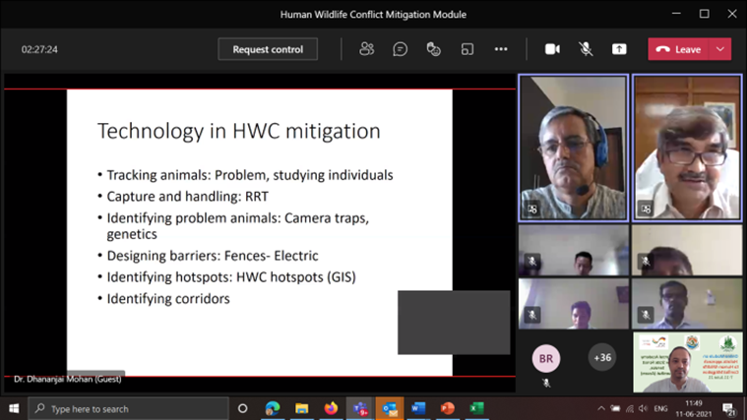
Task: Click the Windows search box
Action: (x=128, y=408)
